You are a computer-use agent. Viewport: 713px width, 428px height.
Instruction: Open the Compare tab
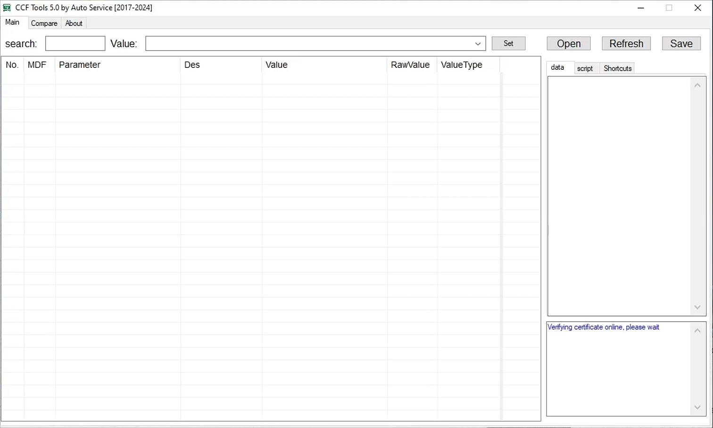pos(44,23)
